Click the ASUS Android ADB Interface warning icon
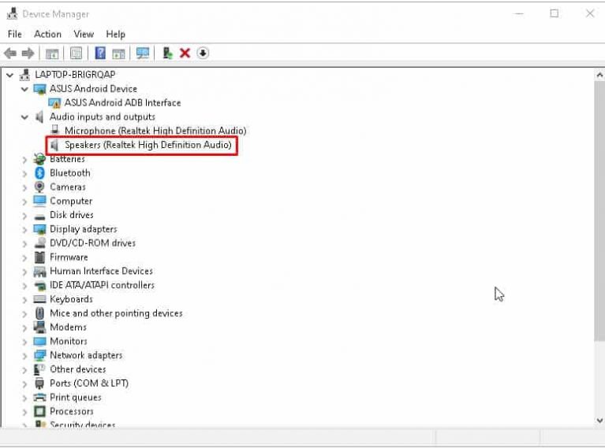Image resolution: width=605 pixels, height=448 pixels. (54, 103)
